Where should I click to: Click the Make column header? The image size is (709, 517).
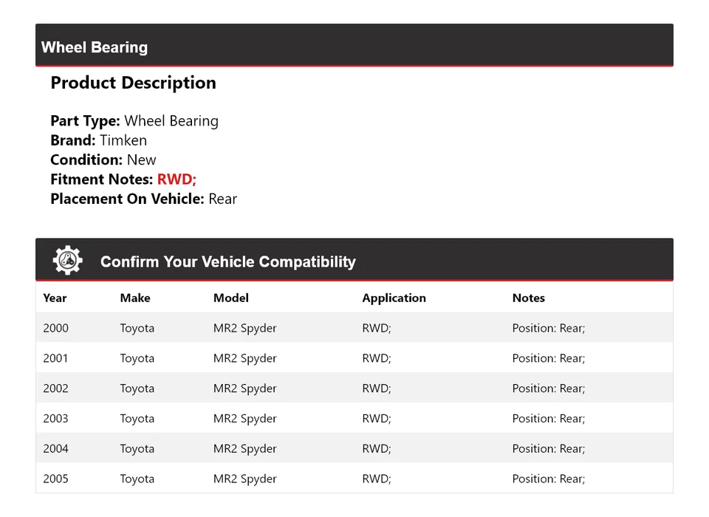[x=135, y=298]
